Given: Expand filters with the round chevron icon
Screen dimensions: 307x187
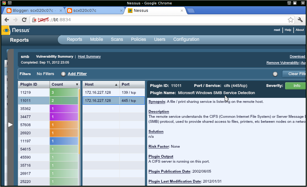Looking at the screenshot, I should (275, 74).
